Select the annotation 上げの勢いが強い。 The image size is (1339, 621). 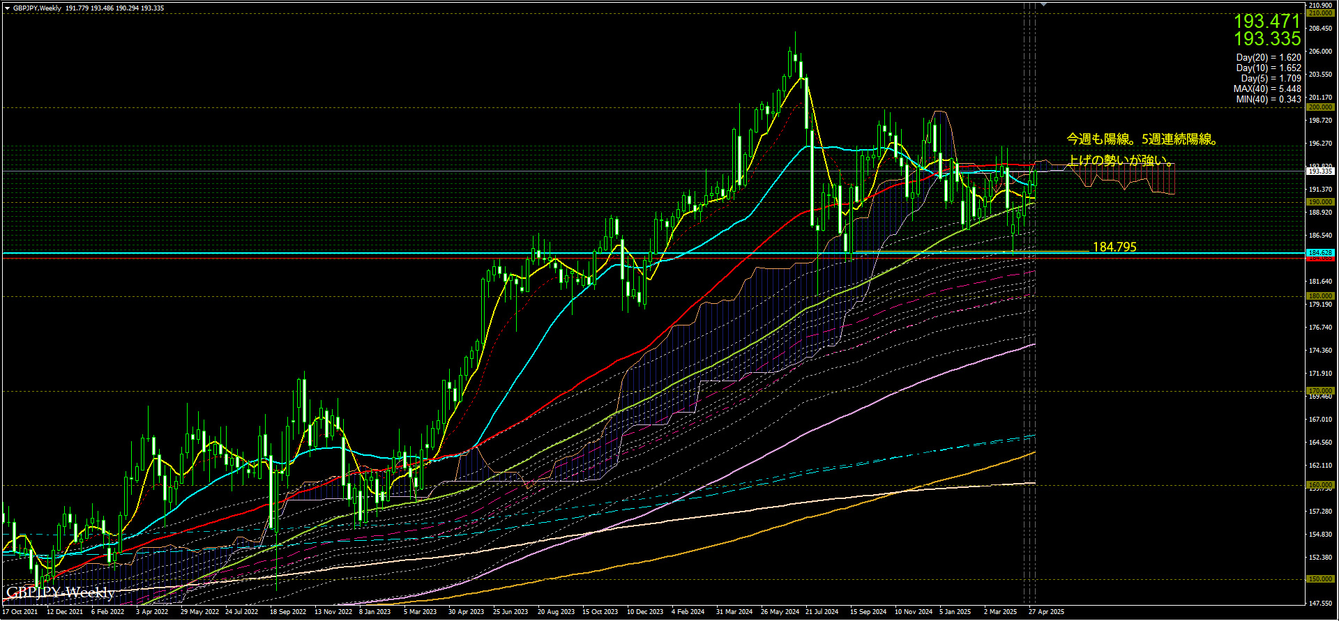(x=1121, y=161)
